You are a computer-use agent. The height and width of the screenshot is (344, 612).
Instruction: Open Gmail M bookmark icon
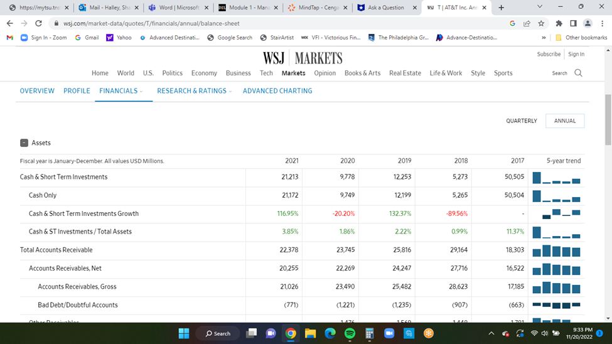[x=10, y=38]
